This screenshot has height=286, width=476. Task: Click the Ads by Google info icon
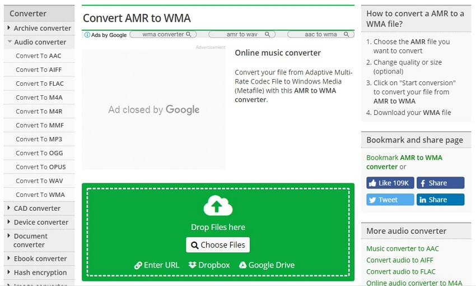87,35
